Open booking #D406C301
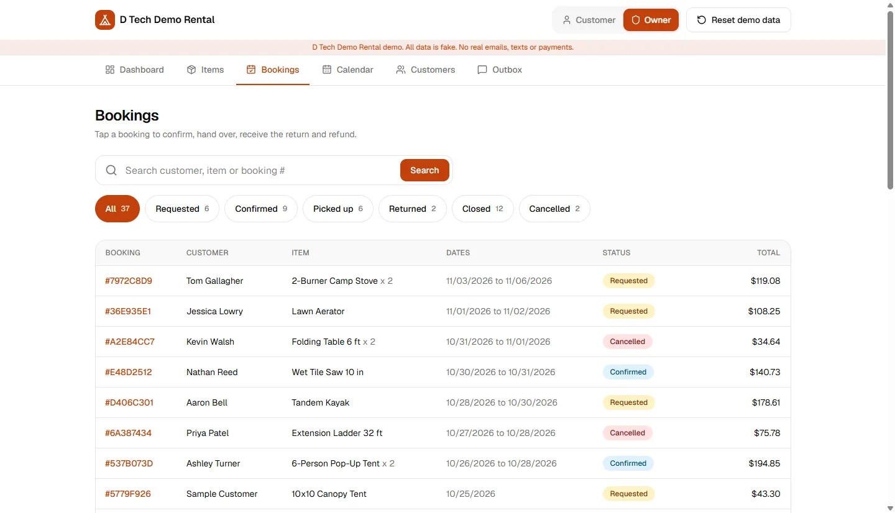This screenshot has width=895, height=513. [129, 402]
